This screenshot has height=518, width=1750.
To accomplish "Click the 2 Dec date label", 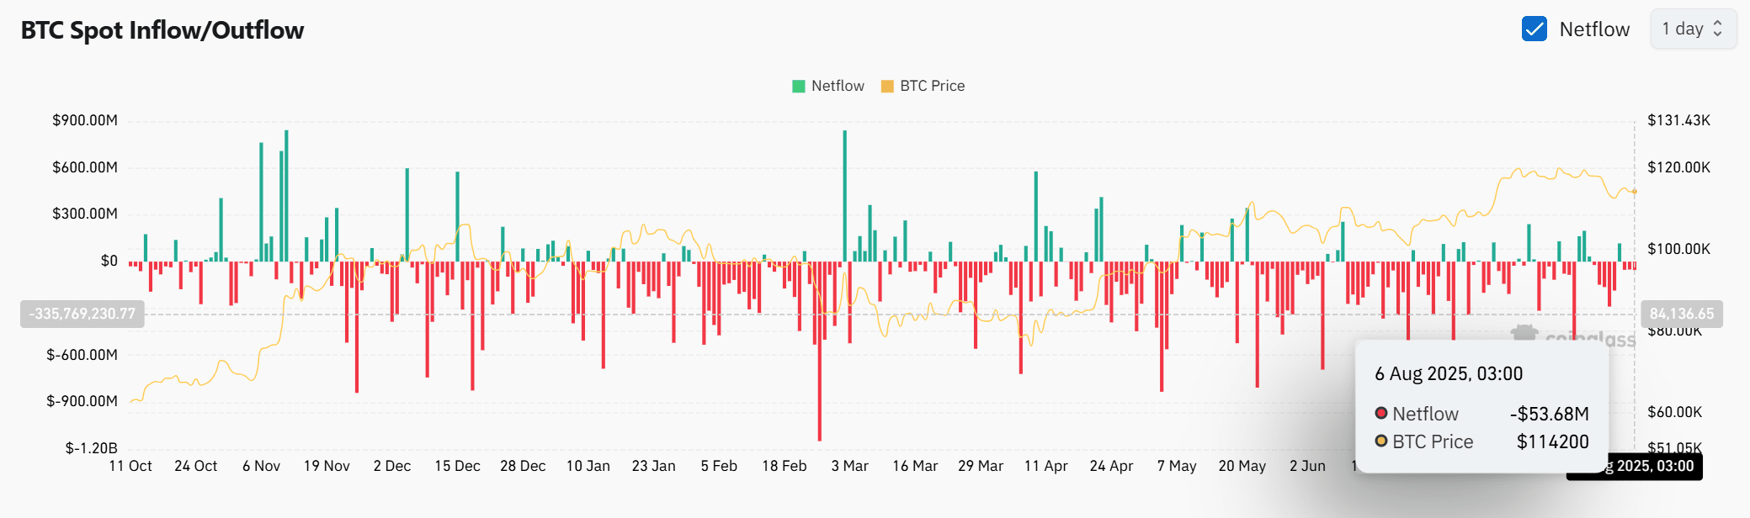I will (x=392, y=466).
